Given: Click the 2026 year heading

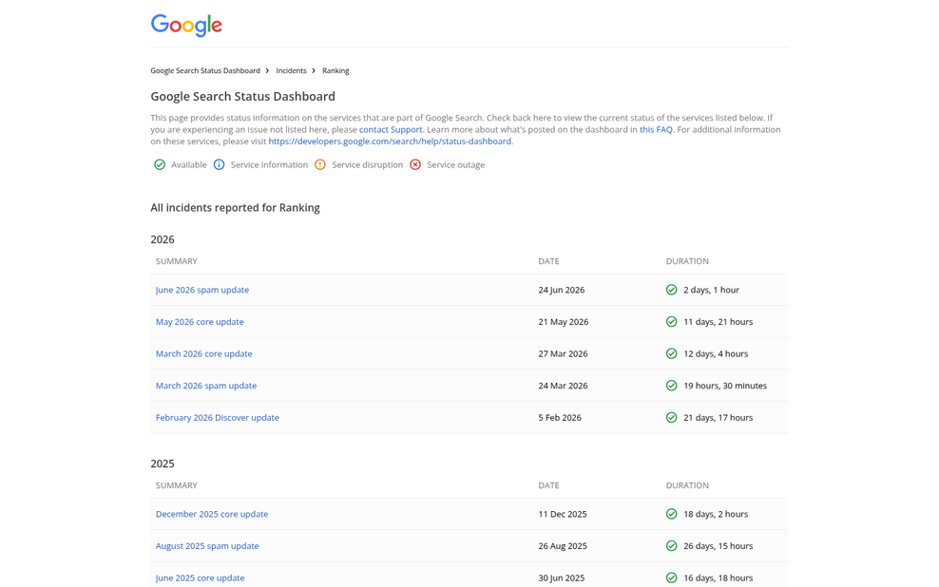Looking at the screenshot, I should (x=163, y=239).
